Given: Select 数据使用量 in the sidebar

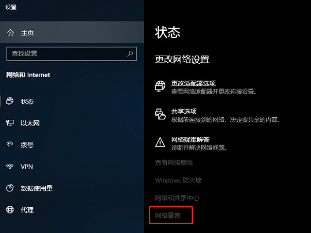Looking at the screenshot, I should pyautogui.click(x=72, y=188).
